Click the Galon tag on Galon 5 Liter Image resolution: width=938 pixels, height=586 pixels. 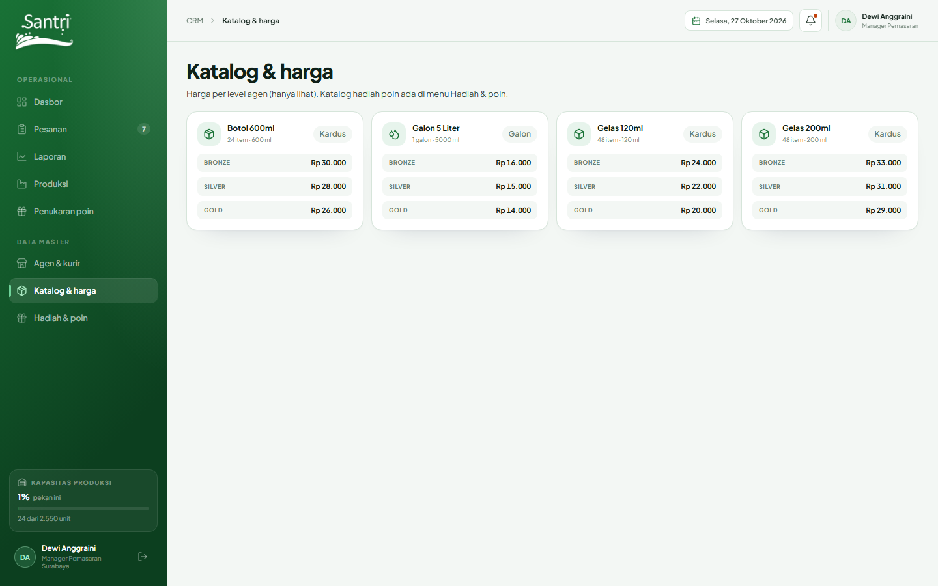pyautogui.click(x=520, y=134)
